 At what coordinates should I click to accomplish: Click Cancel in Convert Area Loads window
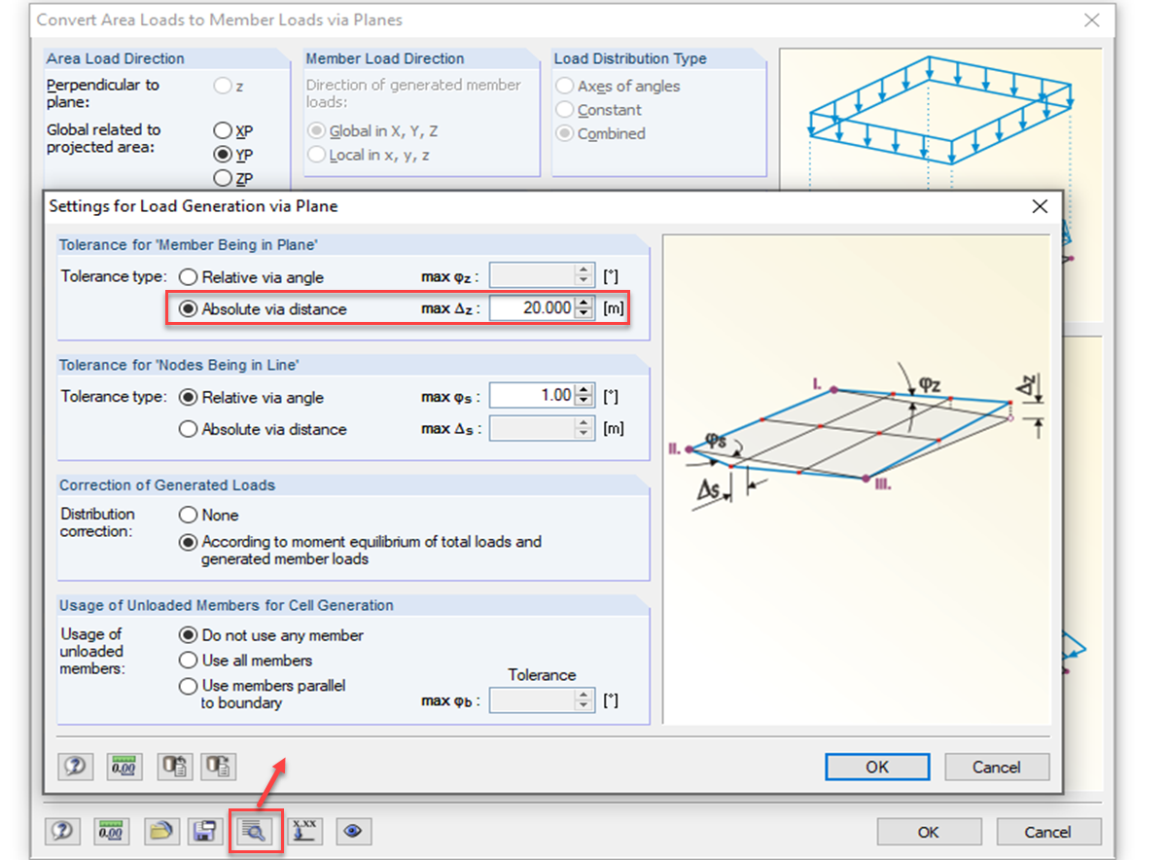click(x=1048, y=832)
